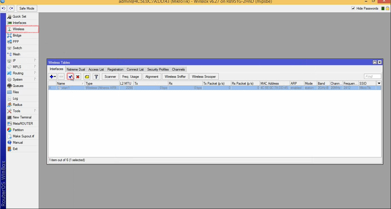The image size is (391, 209).
Task: Maximize the Wireless Tables window
Action: [375, 62]
